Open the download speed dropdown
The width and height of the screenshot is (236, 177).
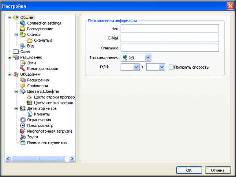[x=136, y=67]
